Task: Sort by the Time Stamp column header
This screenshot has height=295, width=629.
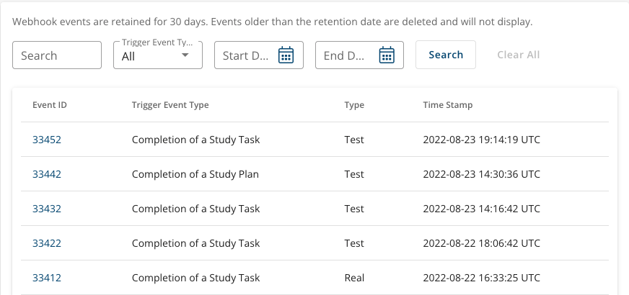Action: click(448, 105)
